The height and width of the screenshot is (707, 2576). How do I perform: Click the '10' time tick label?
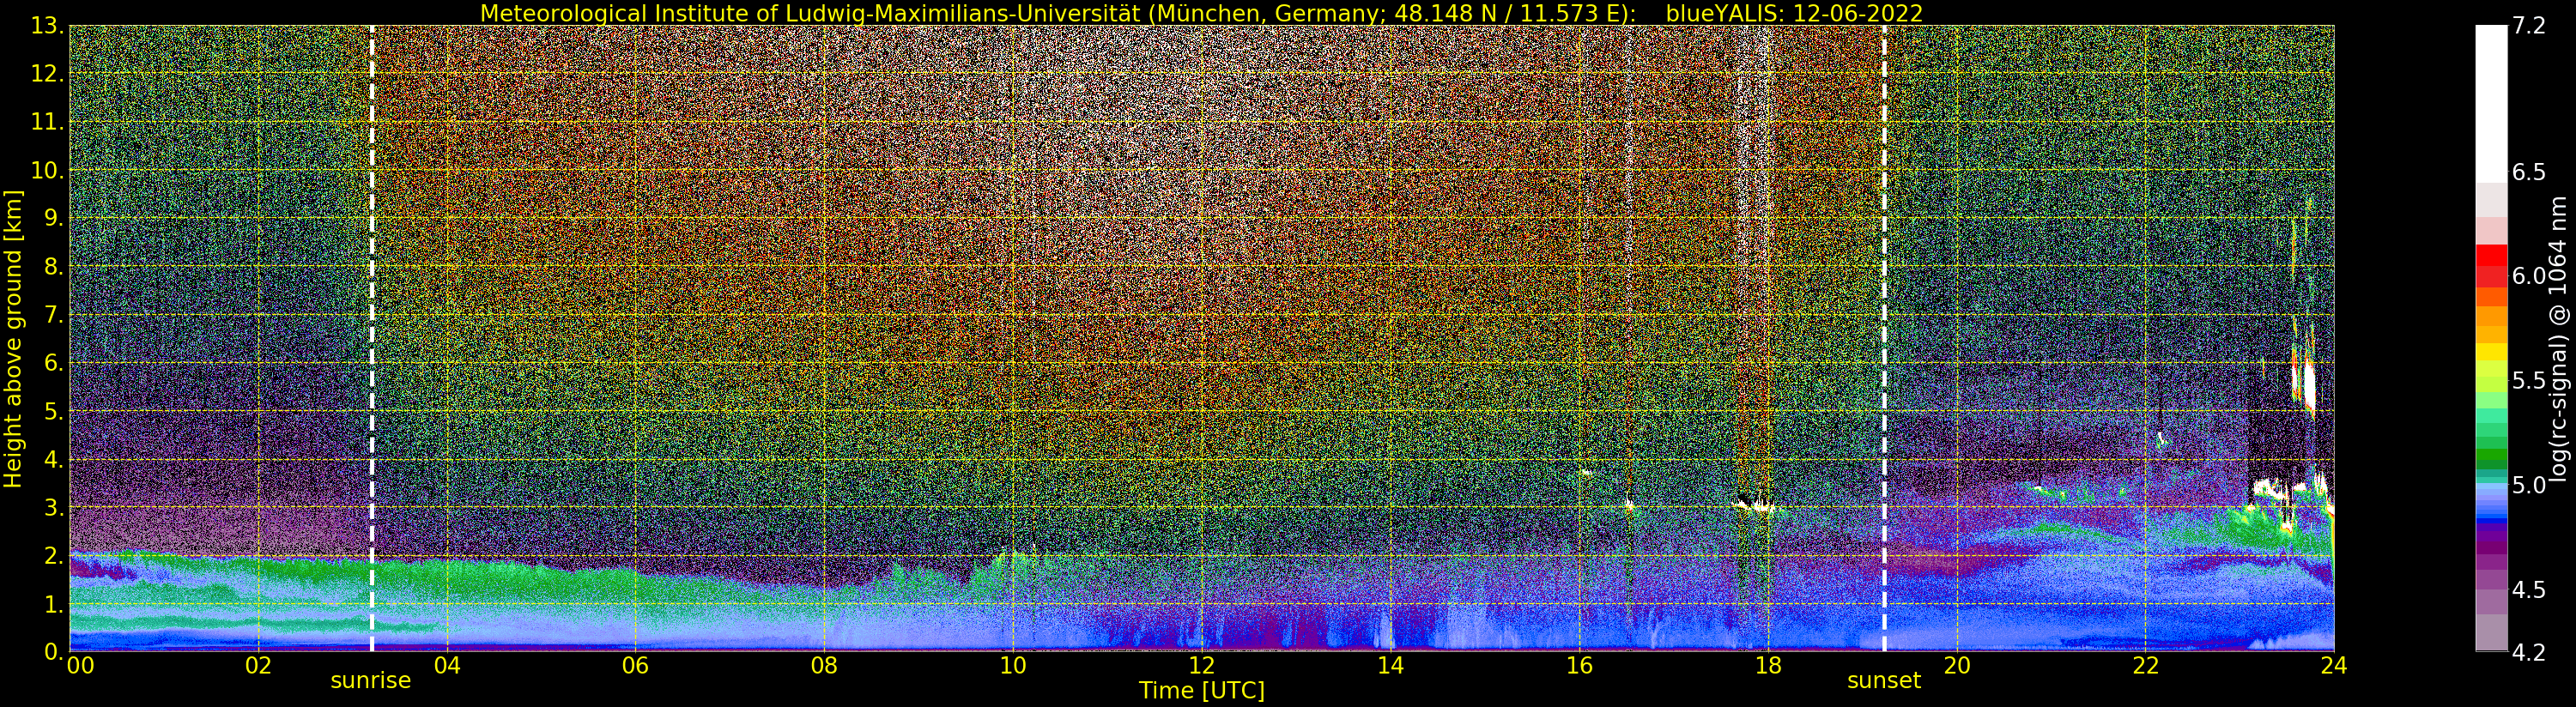coord(1013,665)
